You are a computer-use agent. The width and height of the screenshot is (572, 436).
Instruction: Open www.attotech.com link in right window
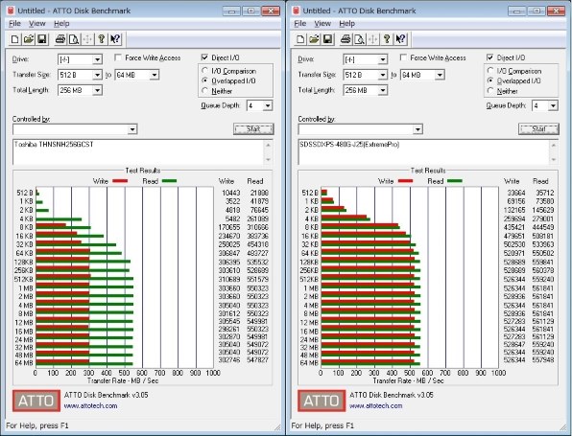pyautogui.click(x=376, y=405)
